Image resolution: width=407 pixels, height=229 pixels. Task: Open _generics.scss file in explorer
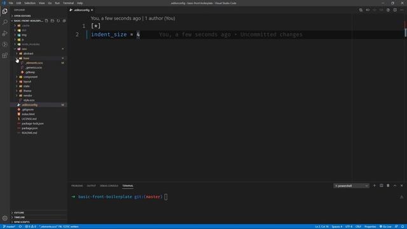(39, 67)
